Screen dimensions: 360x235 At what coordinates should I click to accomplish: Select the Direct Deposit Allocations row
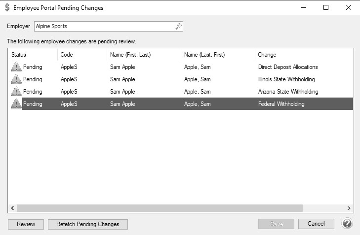coord(181,67)
